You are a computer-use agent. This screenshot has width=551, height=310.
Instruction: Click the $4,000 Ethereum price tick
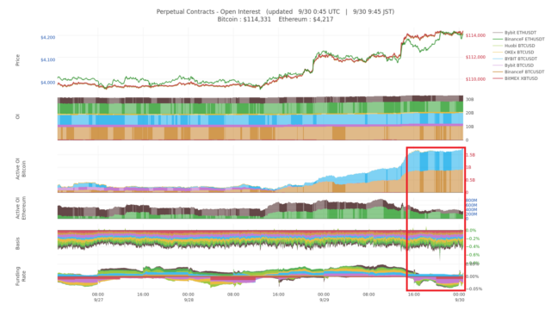(48, 83)
